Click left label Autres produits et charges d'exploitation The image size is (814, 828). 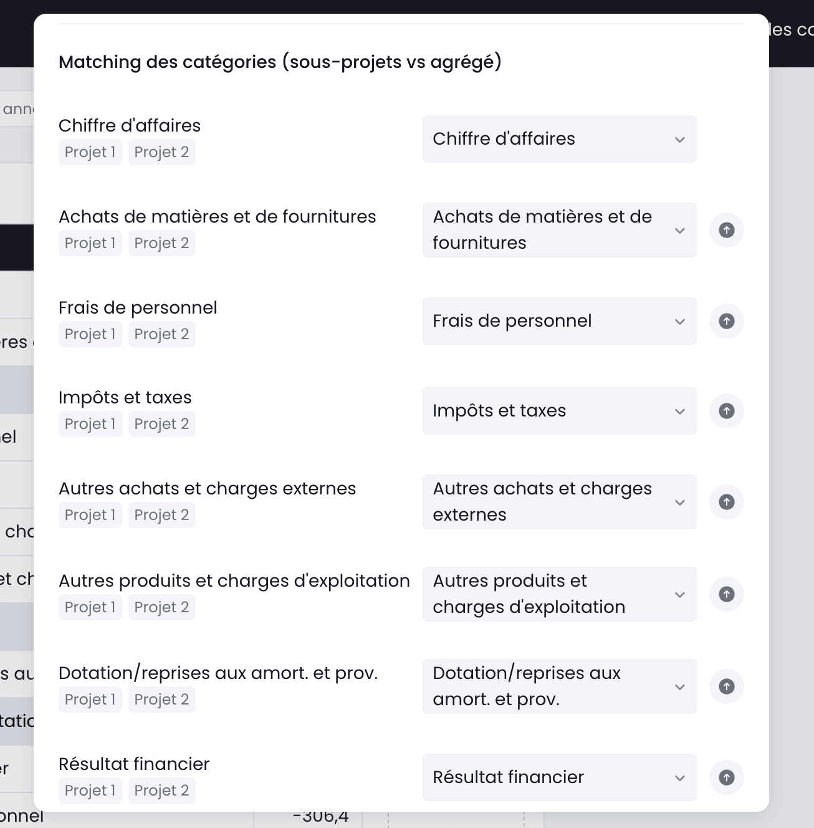pos(234,581)
